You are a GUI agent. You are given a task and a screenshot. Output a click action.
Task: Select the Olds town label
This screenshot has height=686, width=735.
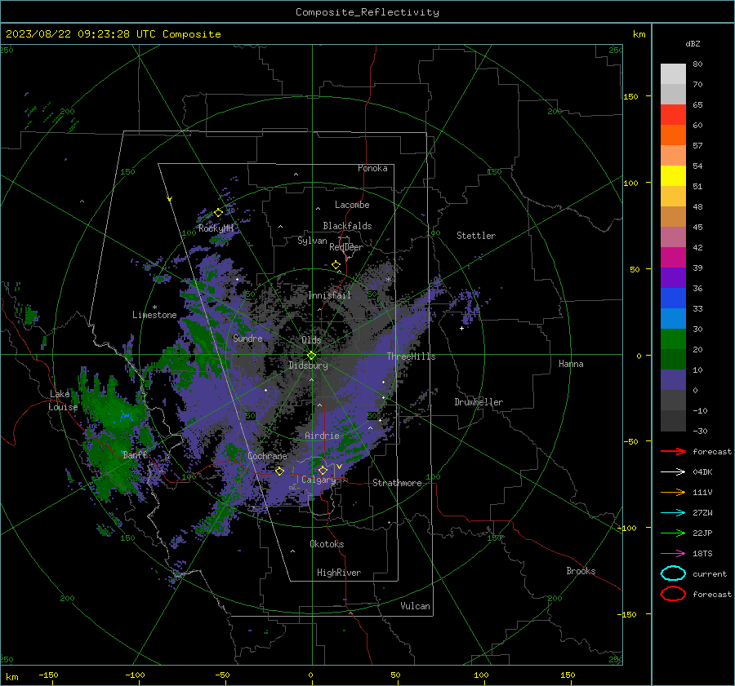(311, 340)
